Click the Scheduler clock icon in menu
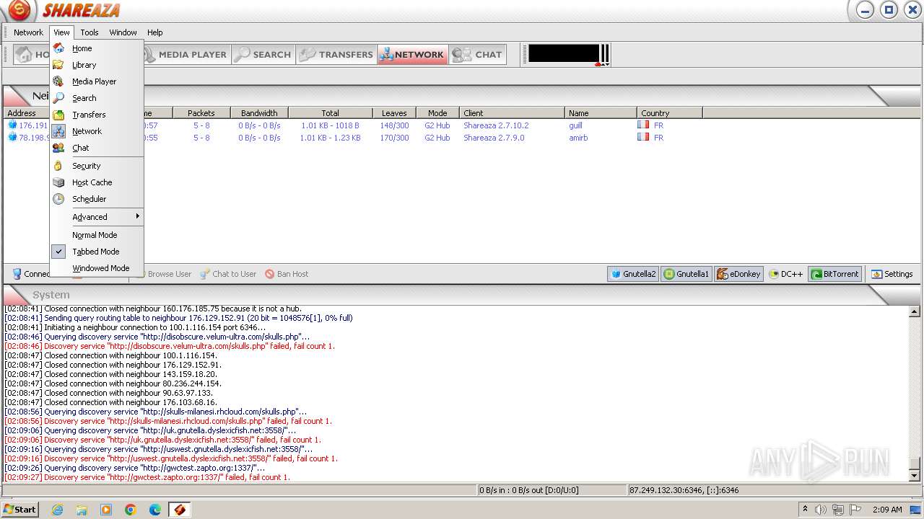Screen dimensions: 924x519 [58, 199]
